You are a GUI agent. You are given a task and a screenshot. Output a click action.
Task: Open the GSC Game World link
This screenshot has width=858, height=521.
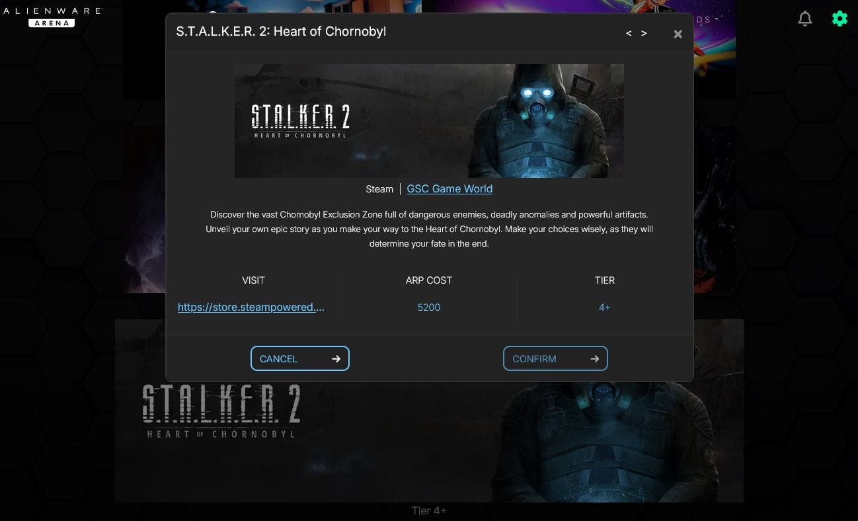449,188
